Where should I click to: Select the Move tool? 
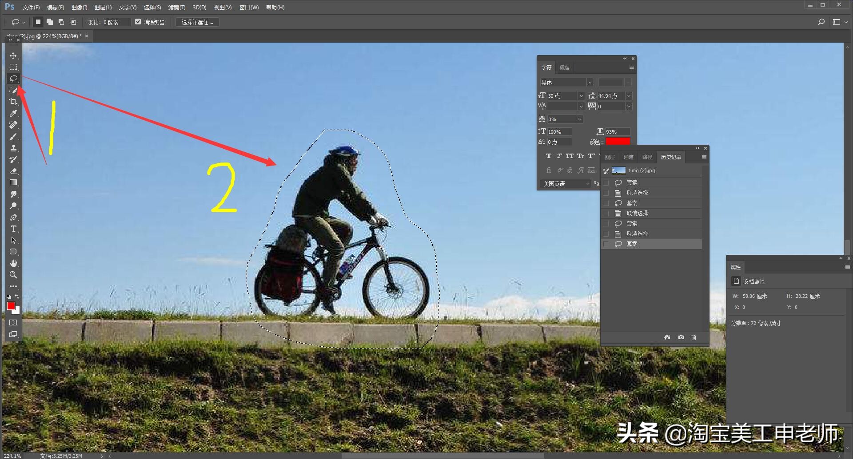click(13, 55)
